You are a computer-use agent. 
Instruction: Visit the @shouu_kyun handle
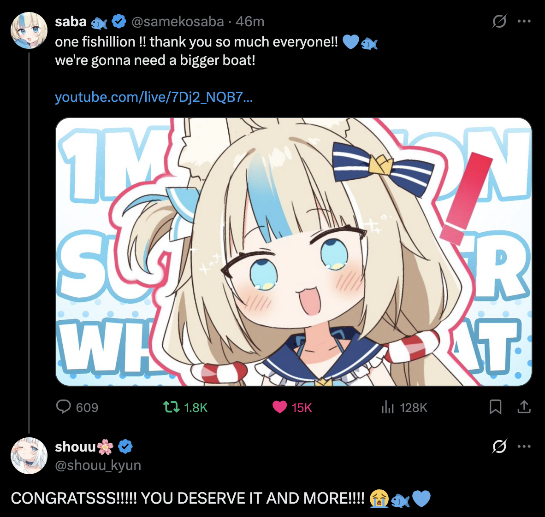[x=98, y=465]
